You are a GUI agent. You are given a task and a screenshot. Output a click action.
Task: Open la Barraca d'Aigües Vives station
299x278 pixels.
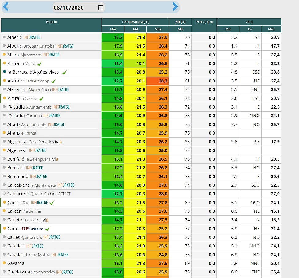33,72
